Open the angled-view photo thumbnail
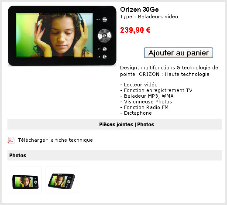 [62, 179]
